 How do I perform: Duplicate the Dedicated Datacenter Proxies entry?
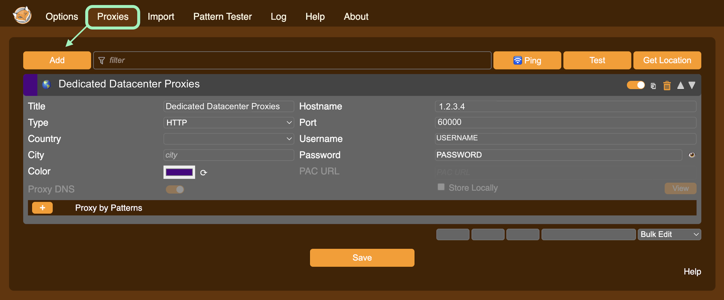653,85
